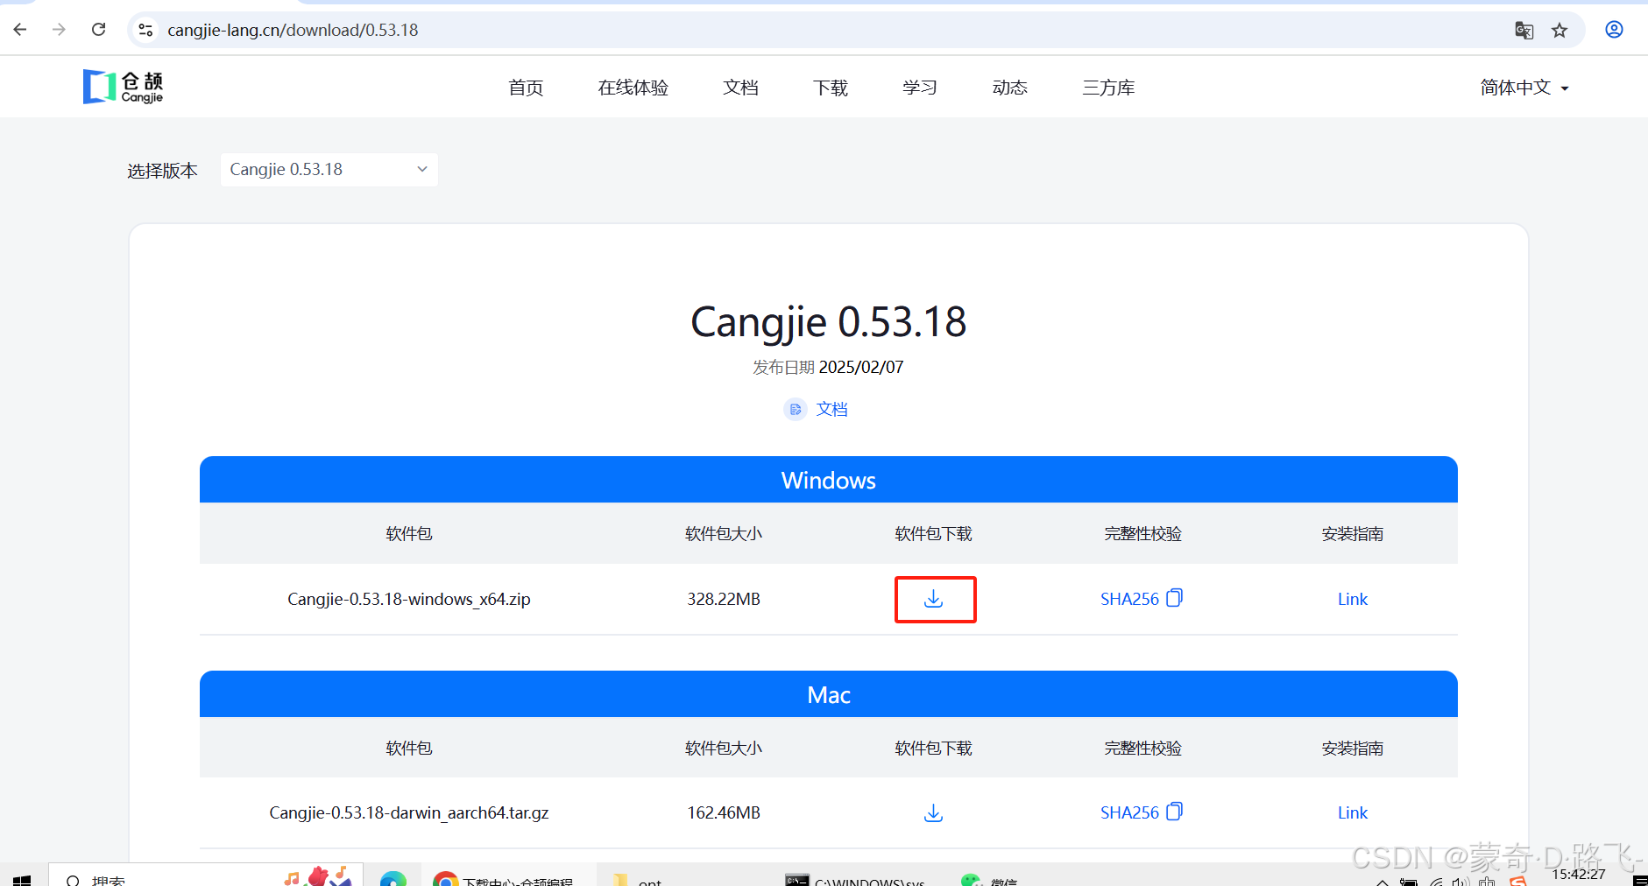The height and width of the screenshot is (886, 1648).
Task: Open the 在线体验 nav item
Action: point(633,88)
